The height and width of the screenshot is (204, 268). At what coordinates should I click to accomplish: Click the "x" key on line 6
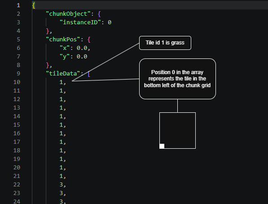point(65,48)
